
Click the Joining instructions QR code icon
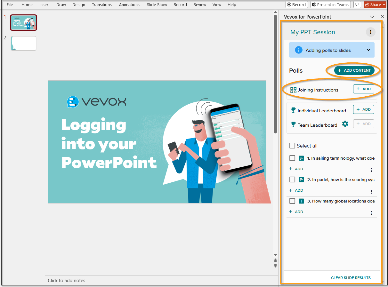(293, 90)
